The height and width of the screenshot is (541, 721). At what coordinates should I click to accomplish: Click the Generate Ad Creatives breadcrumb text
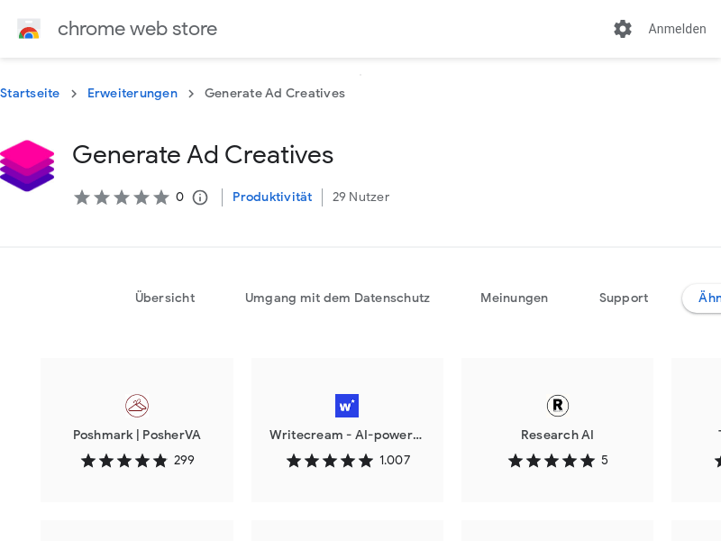[x=275, y=94]
